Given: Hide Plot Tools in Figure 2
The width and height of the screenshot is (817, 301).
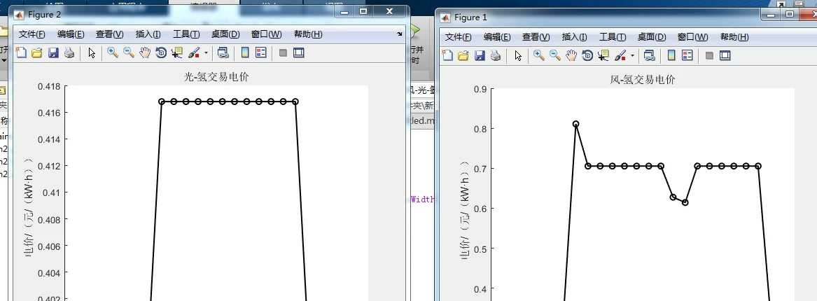Looking at the screenshot, I should pyautogui.click(x=283, y=52).
